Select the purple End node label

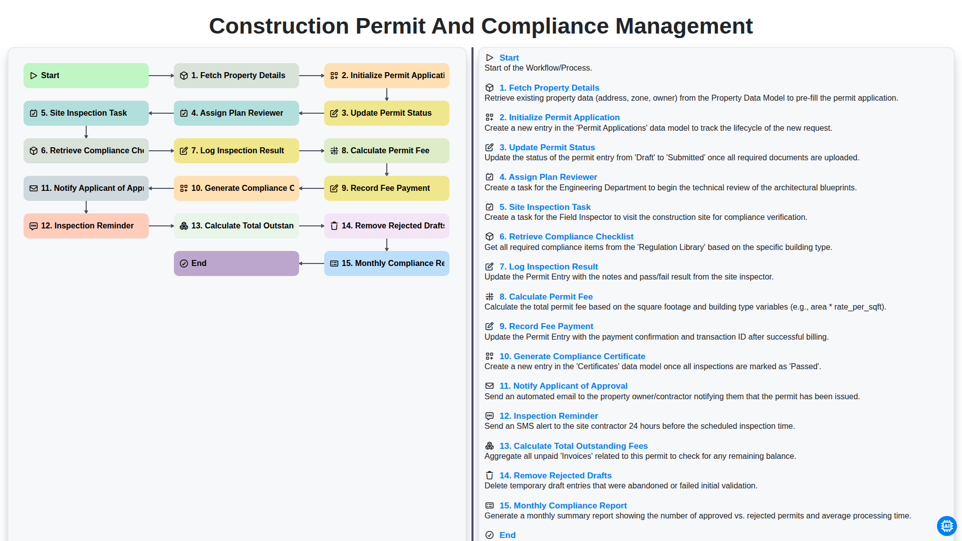(199, 263)
